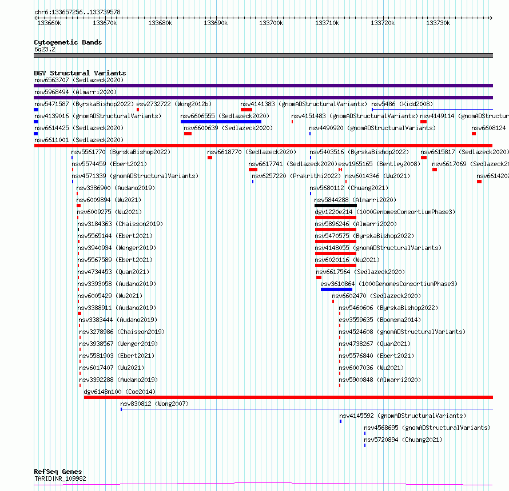Image resolution: width=509 pixels, height=491 pixels.
Task: Click esv1965165 (Bentley2008) label
Action: 379,164
